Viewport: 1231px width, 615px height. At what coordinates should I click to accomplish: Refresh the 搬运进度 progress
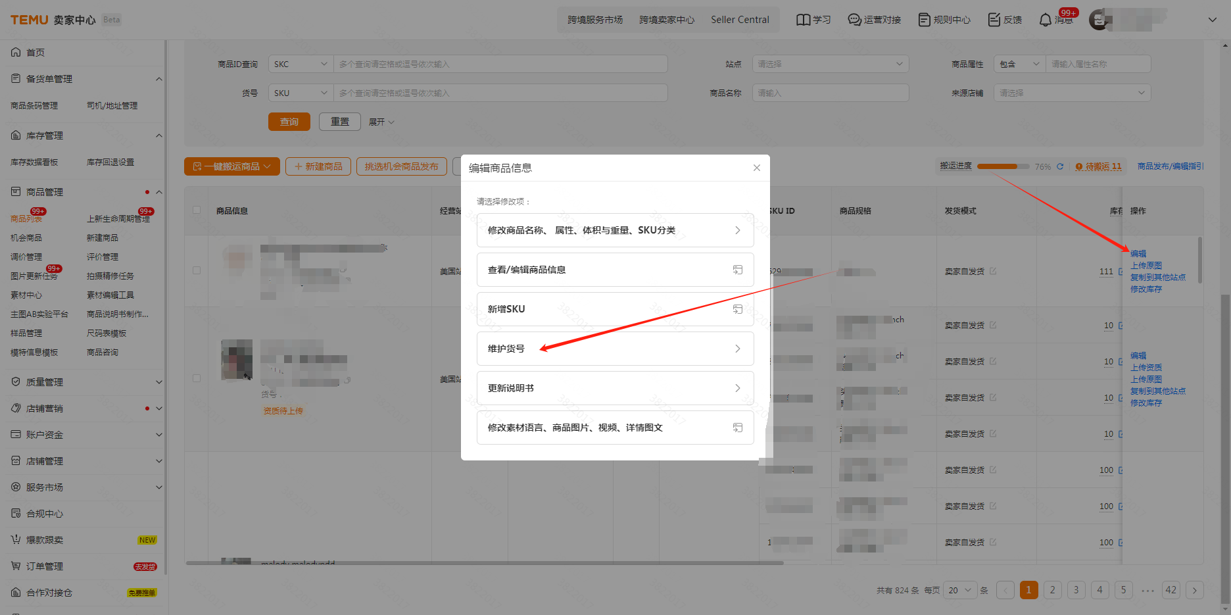pos(1060,166)
